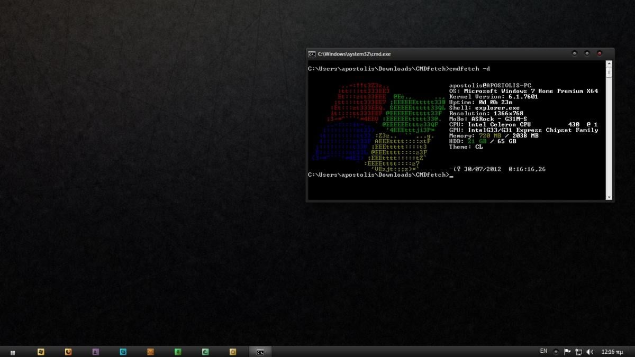Close the cmd.exe window with red button
This screenshot has width=635, height=357.
(x=600, y=53)
